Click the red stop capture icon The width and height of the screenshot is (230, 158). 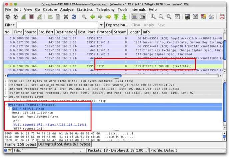pyautogui.click(x=31, y=17)
